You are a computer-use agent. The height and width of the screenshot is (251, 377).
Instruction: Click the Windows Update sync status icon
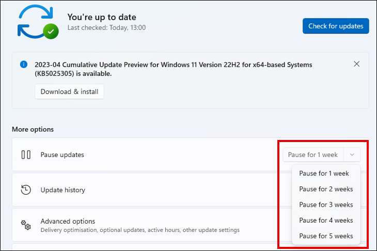(x=38, y=22)
